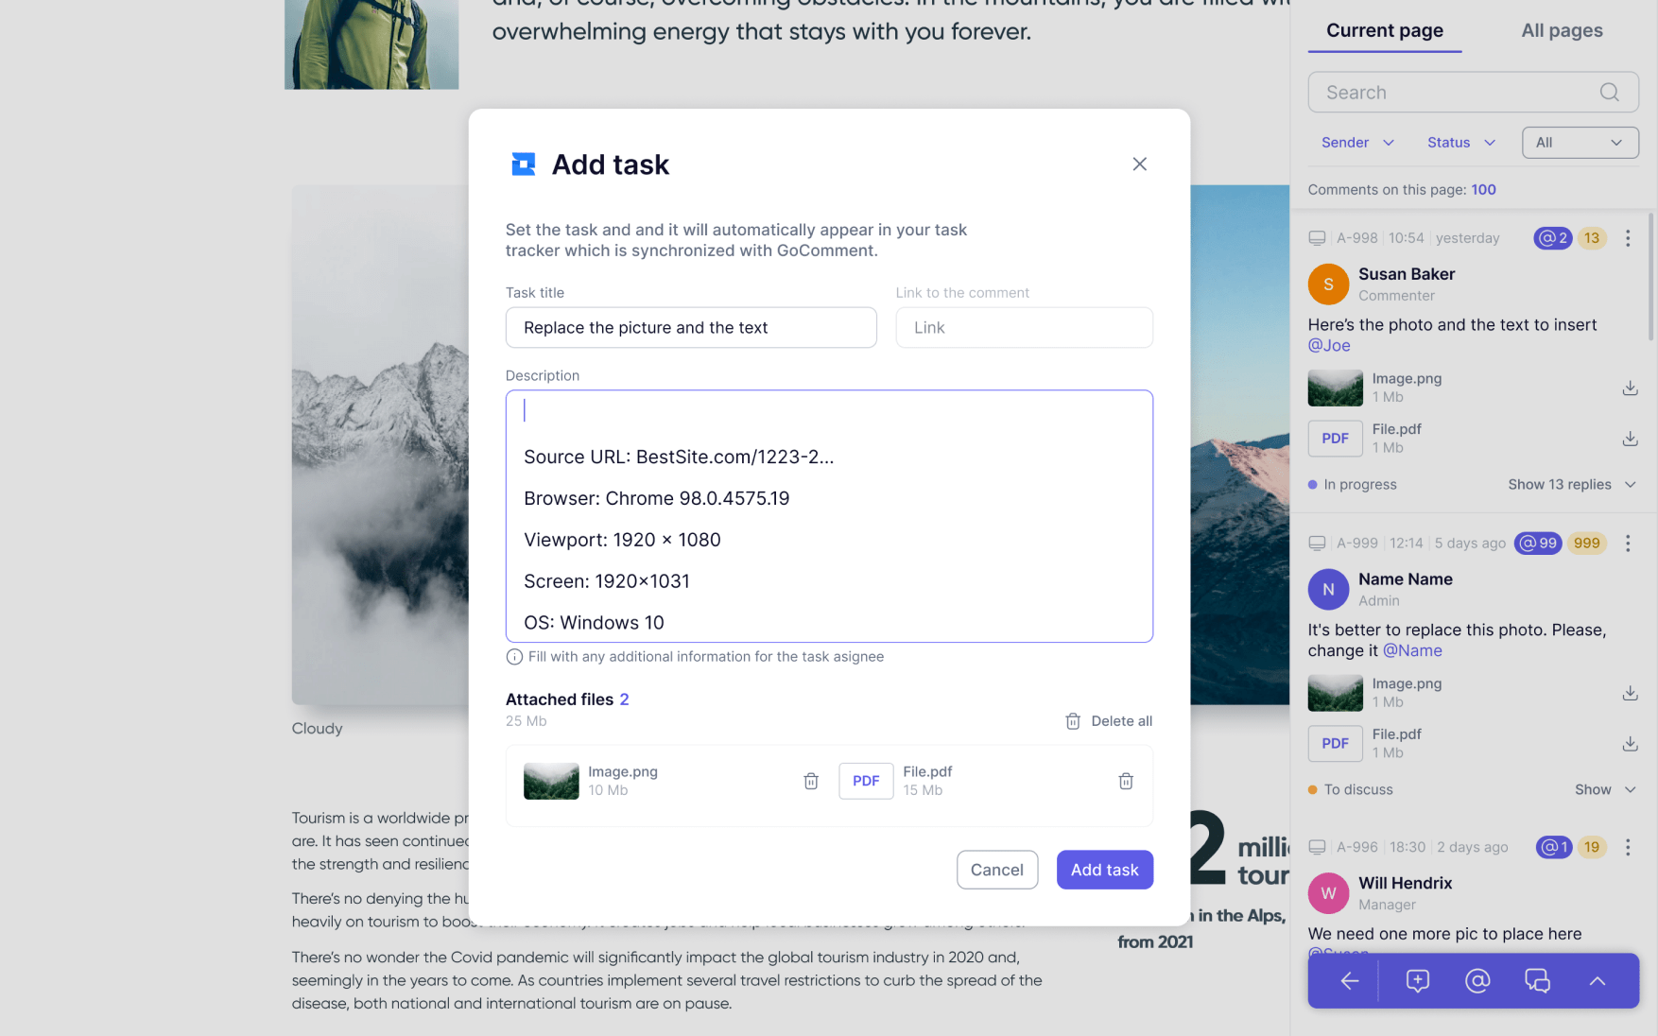Image resolution: width=1658 pixels, height=1036 pixels.
Task: Open more options for comment A-998
Action: 1627,238
